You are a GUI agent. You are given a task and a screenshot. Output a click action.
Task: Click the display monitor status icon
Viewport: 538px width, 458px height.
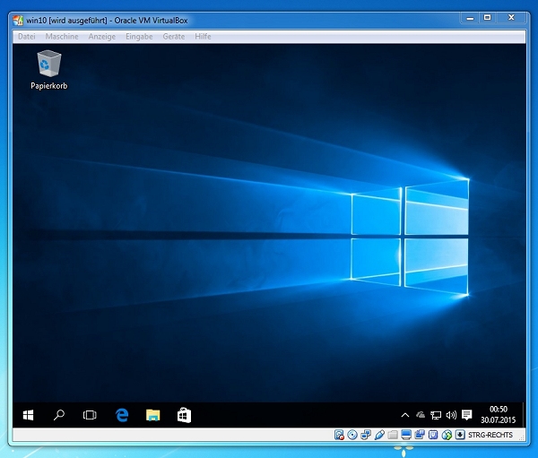click(406, 435)
